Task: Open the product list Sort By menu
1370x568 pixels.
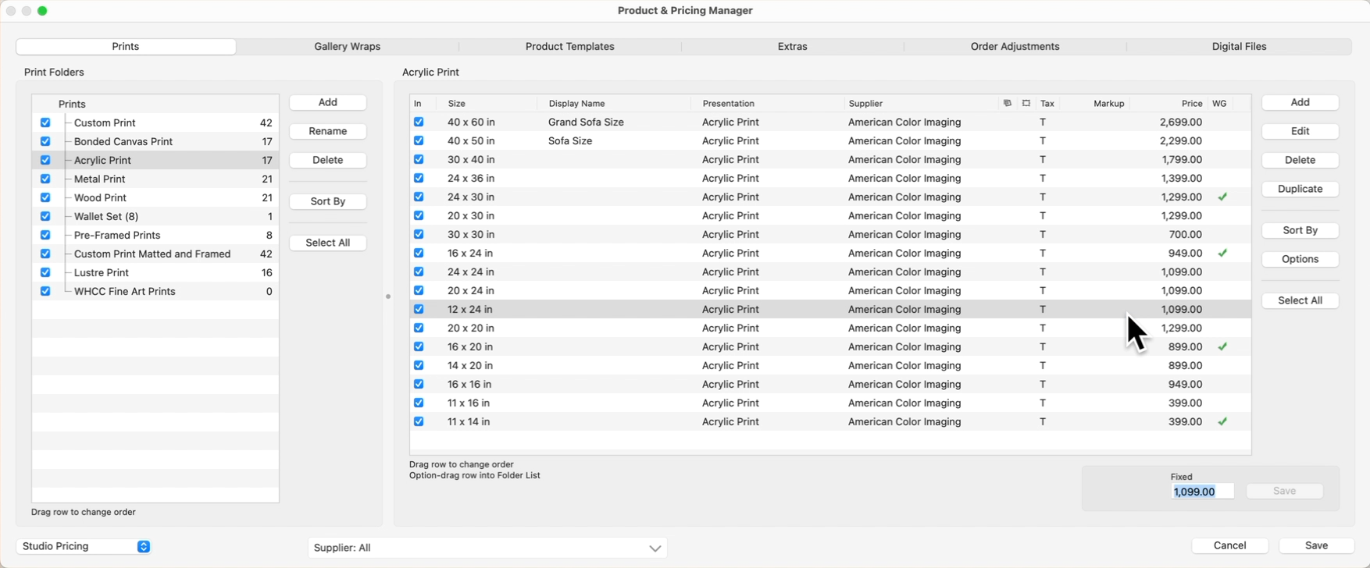Action: 1300,231
